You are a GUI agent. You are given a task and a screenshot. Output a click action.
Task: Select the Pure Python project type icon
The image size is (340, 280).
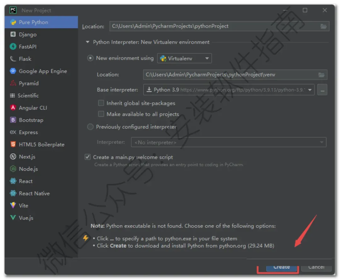pyautogui.click(x=13, y=22)
